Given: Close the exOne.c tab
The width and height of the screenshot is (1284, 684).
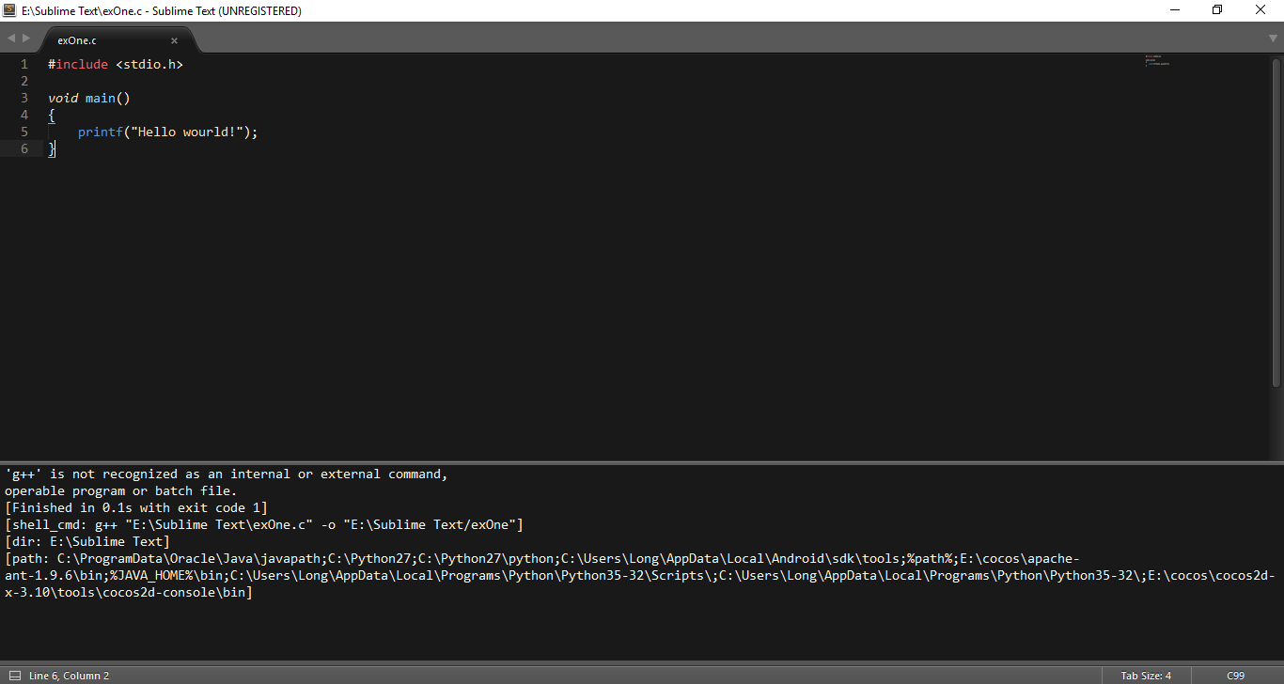Looking at the screenshot, I should coord(174,40).
